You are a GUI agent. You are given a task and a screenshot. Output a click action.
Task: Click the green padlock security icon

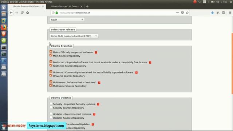pos(57,13)
